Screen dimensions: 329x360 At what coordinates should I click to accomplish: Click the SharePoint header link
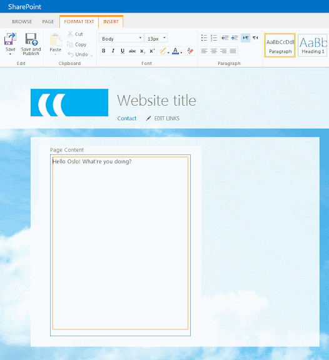coord(24,7)
